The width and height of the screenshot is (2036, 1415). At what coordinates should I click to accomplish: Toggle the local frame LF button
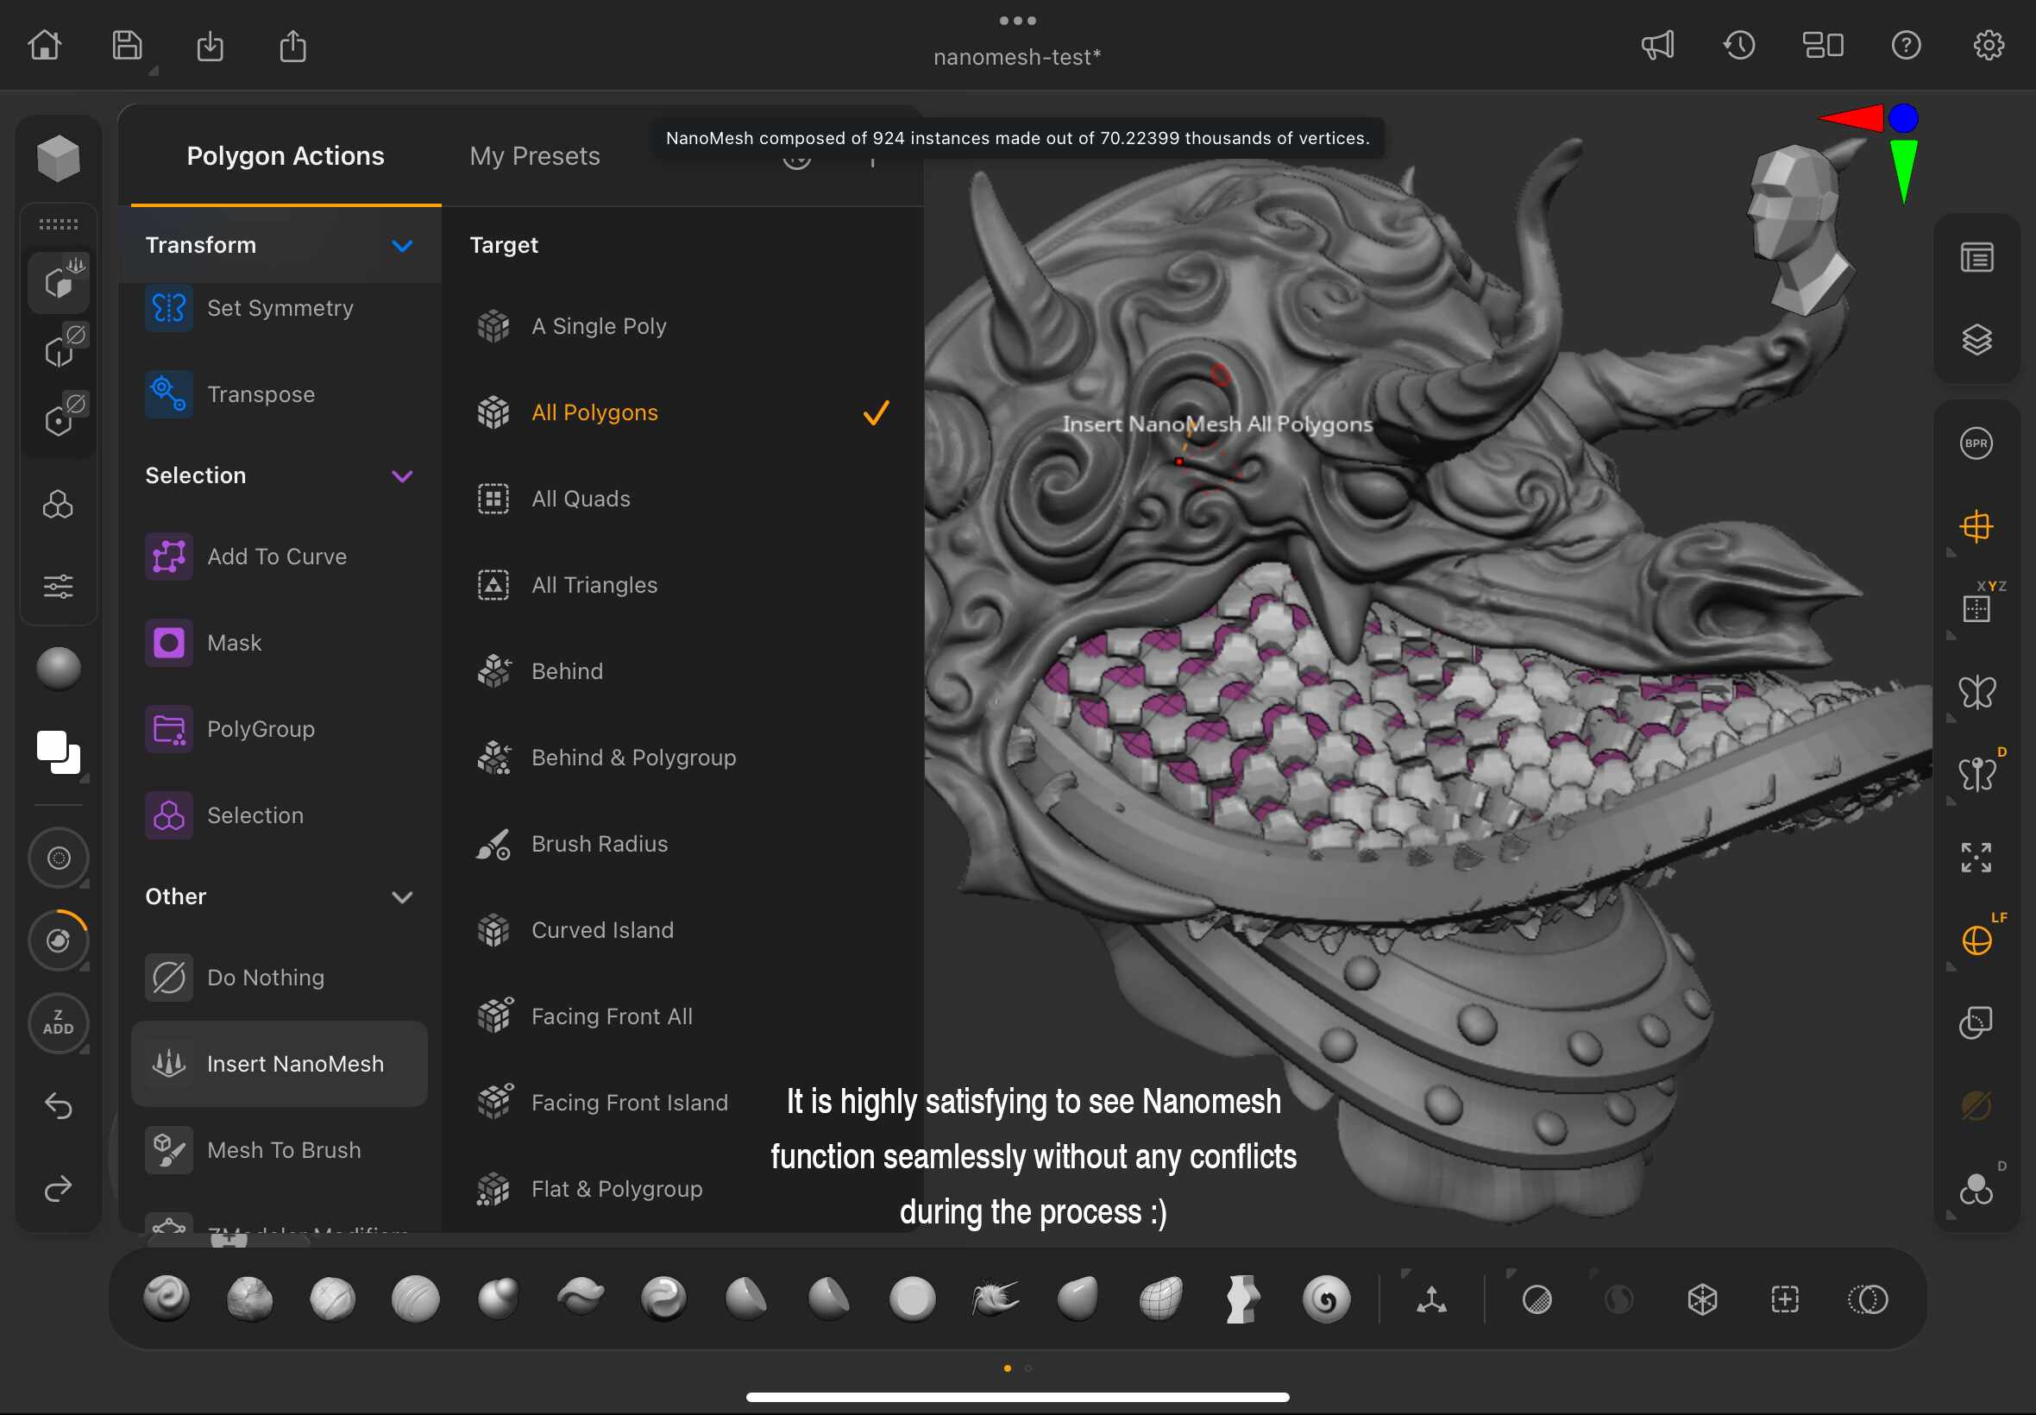point(1976,940)
